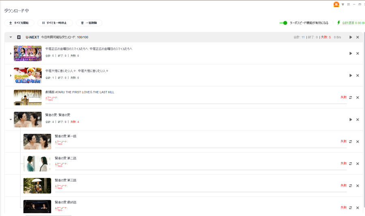Start the 賢者の愛 series download
Screen dimensions: 365x216
351,119
